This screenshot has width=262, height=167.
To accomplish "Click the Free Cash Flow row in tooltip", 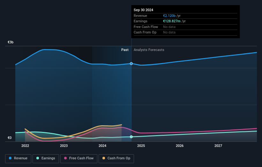I will pyautogui.click(x=185, y=27).
